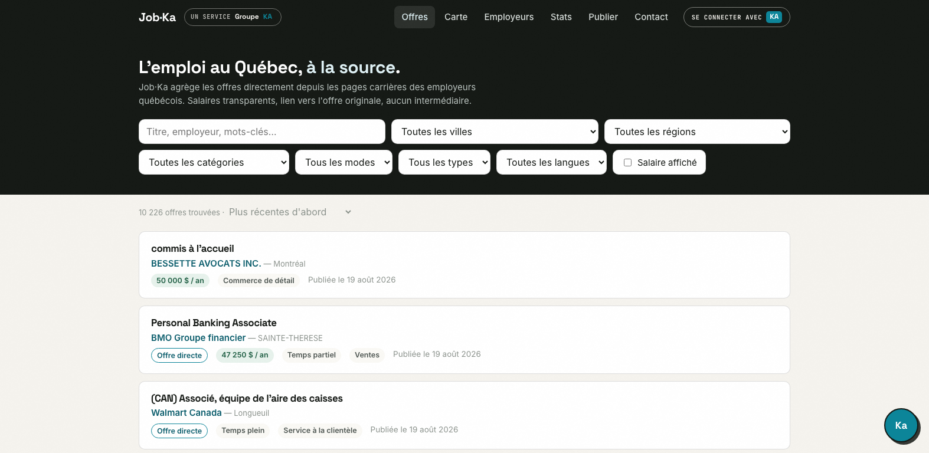Open the Personal Banking Associate job offer

[x=214, y=323]
